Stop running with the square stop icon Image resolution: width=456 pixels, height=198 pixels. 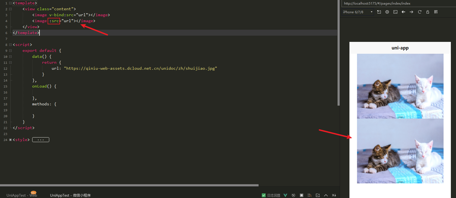click(302, 195)
